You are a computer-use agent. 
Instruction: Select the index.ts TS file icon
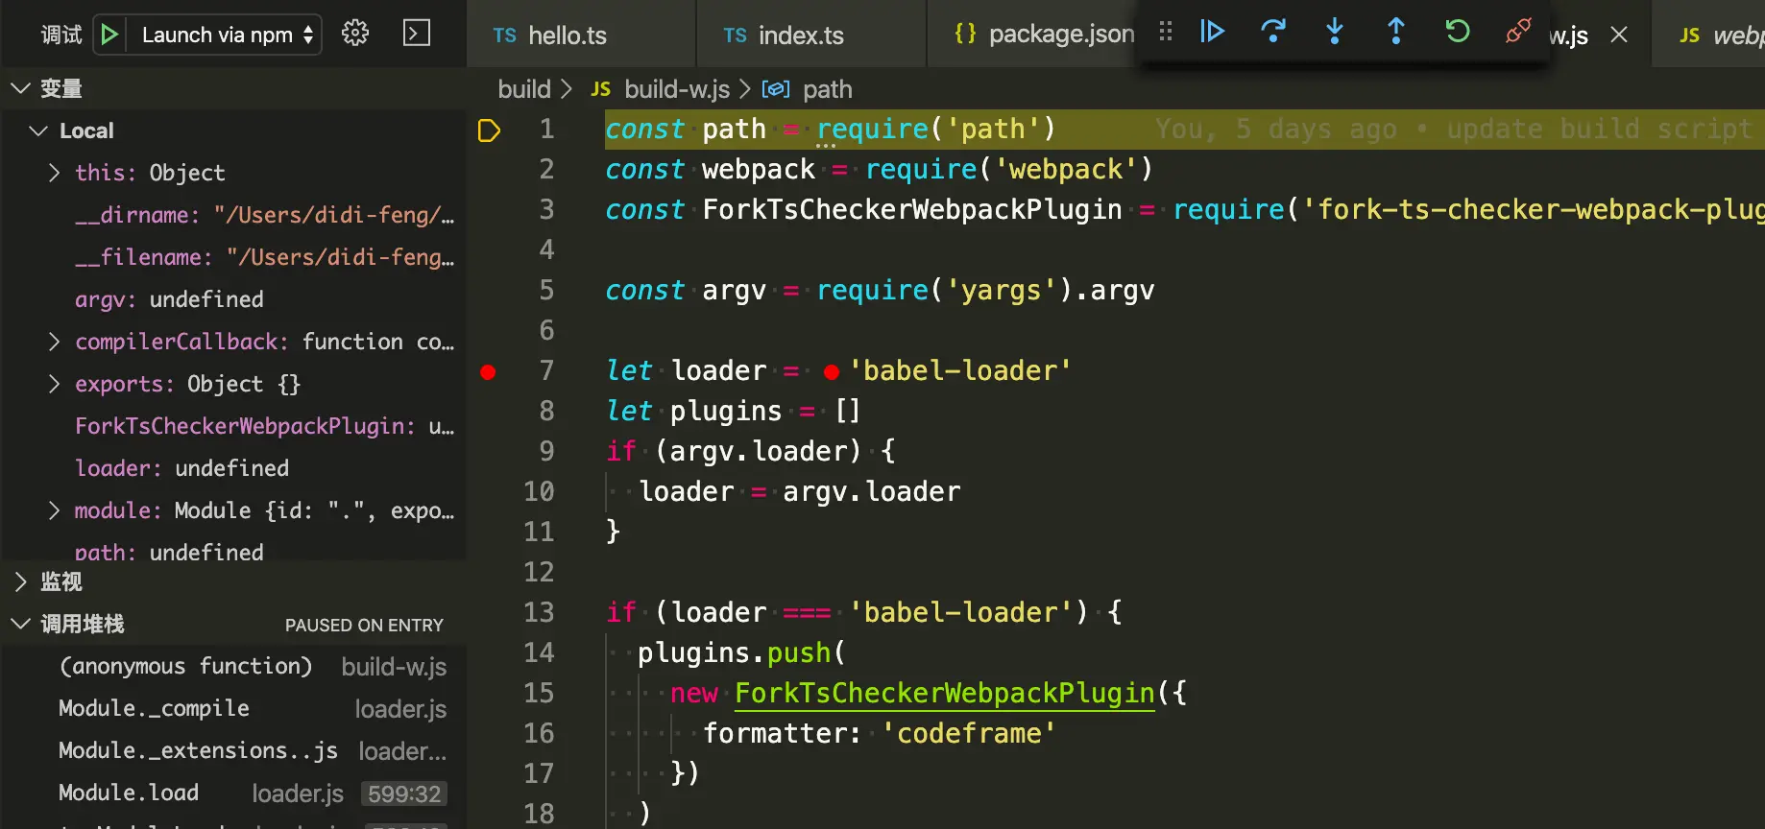coord(735,36)
